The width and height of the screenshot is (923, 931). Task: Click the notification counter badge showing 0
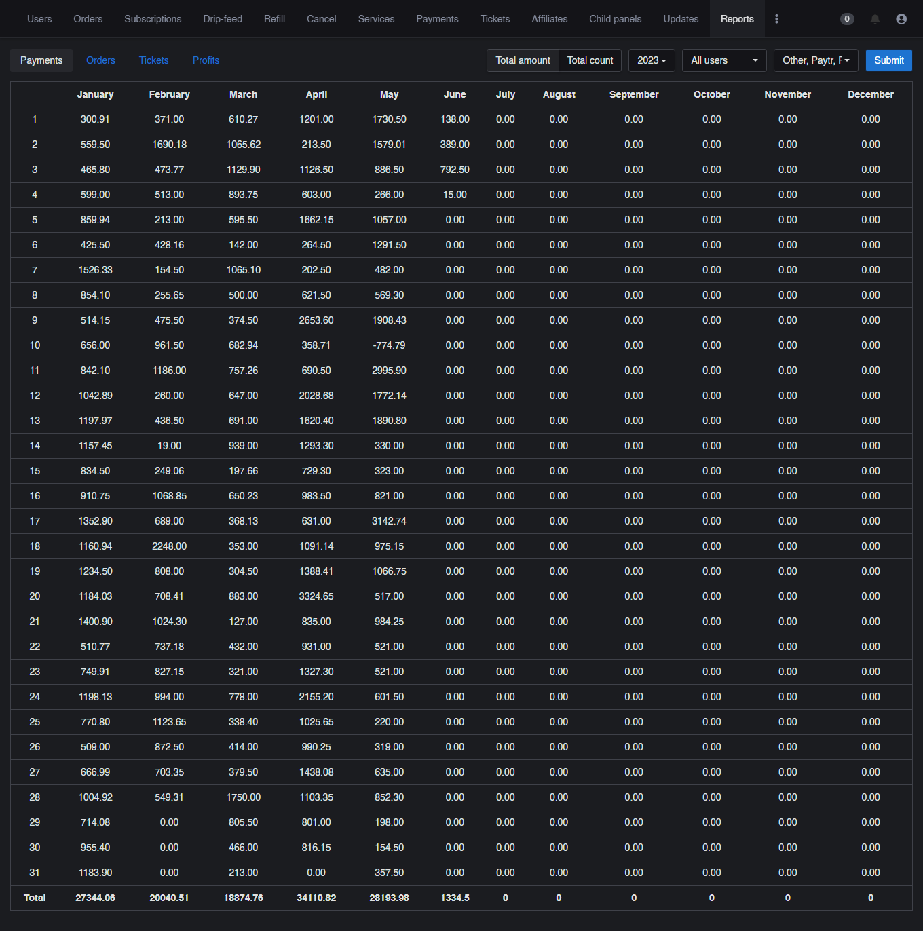pyautogui.click(x=847, y=19)
